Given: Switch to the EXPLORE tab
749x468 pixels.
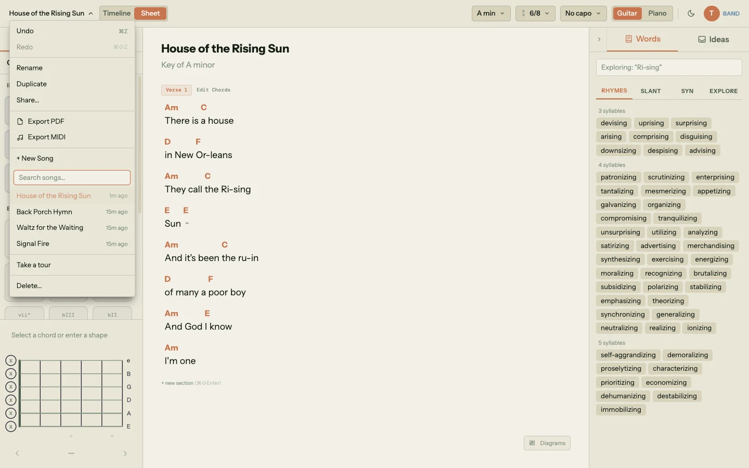Looking at the screenshot, I should pyautogui.click(x=723, y=91).
